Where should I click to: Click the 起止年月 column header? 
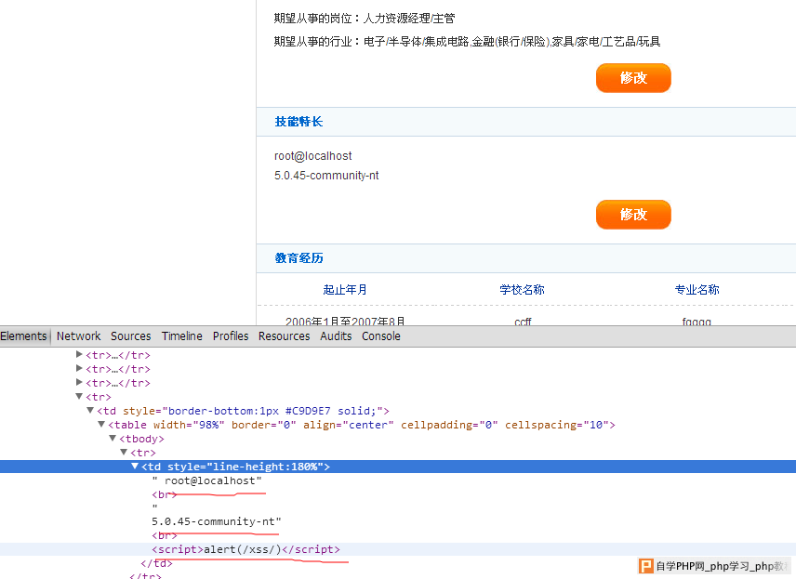pos(345,289)
